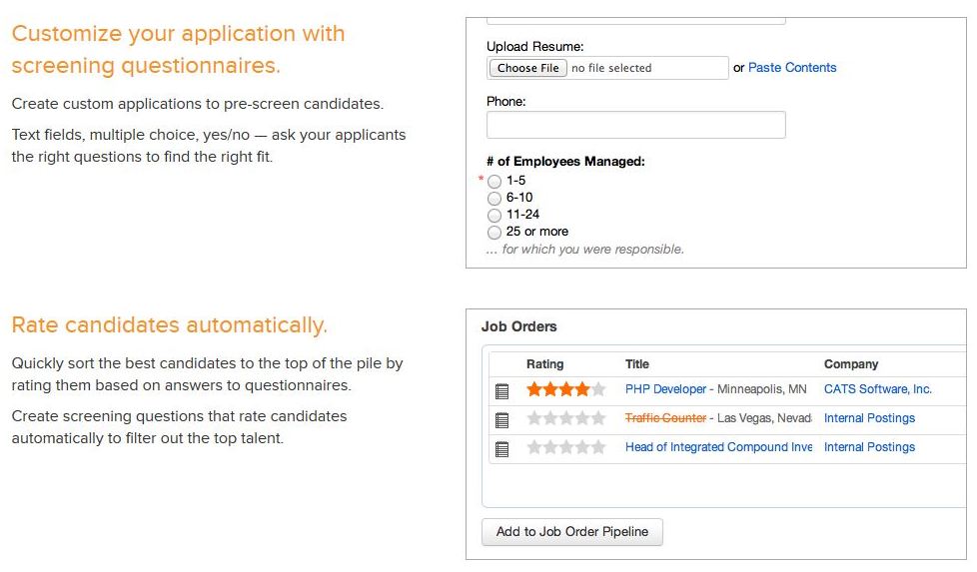Viewport: 977px width, 572px height.
Task: Open the PHP Developer job link
Action: (665, 389)
